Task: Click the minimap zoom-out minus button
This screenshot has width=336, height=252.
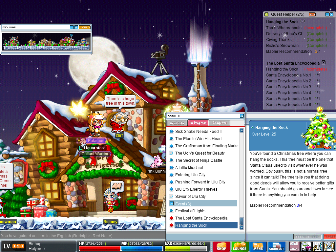Action: click(x=72, y=27)
